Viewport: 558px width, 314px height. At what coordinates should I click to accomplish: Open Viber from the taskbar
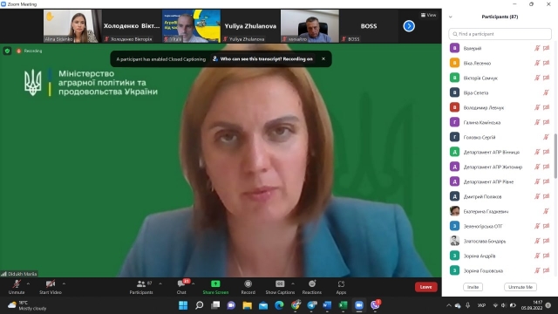pos(375,305)
